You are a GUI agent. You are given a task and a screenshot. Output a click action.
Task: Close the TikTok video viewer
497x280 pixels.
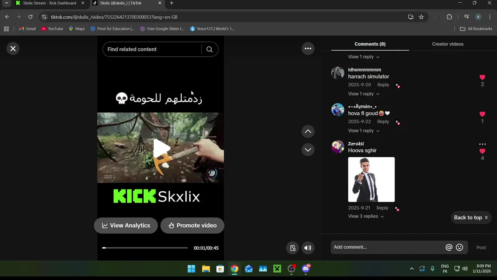pyautogui.click(x=13, y=49)
